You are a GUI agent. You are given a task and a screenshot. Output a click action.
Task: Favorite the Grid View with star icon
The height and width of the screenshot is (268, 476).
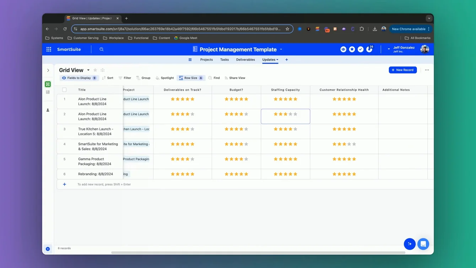pos(95,70)
